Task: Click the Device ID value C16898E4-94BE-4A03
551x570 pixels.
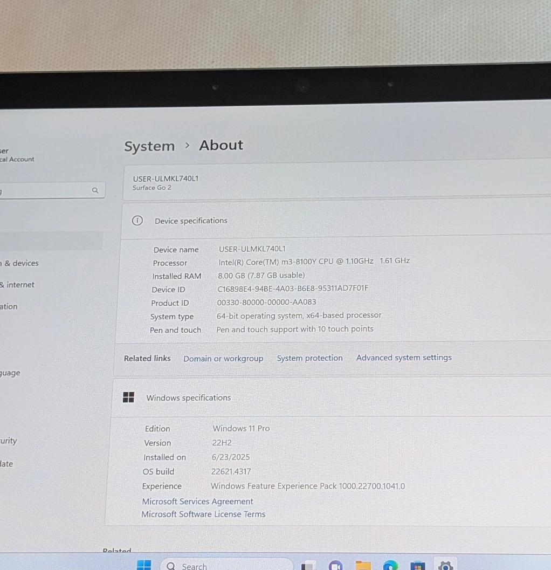Action: click(293, 289)
